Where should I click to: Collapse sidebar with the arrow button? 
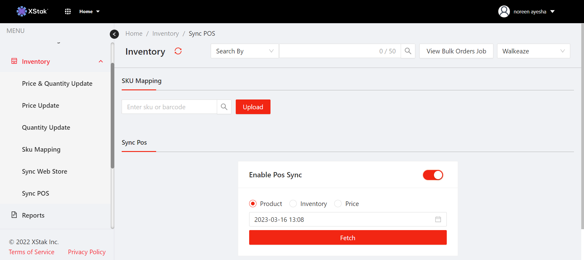[114, 34]
